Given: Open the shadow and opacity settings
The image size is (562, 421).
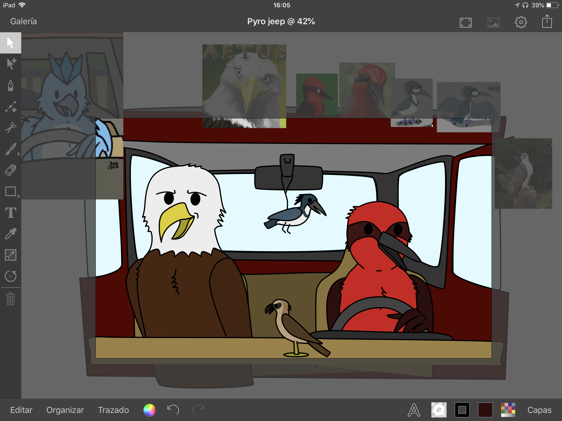Looking at the screenshot, I should click(x=438, y=410).
